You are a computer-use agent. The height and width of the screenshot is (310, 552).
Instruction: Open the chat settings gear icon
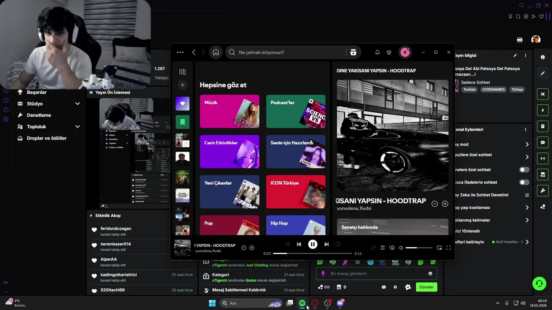(x=395, y=287)
